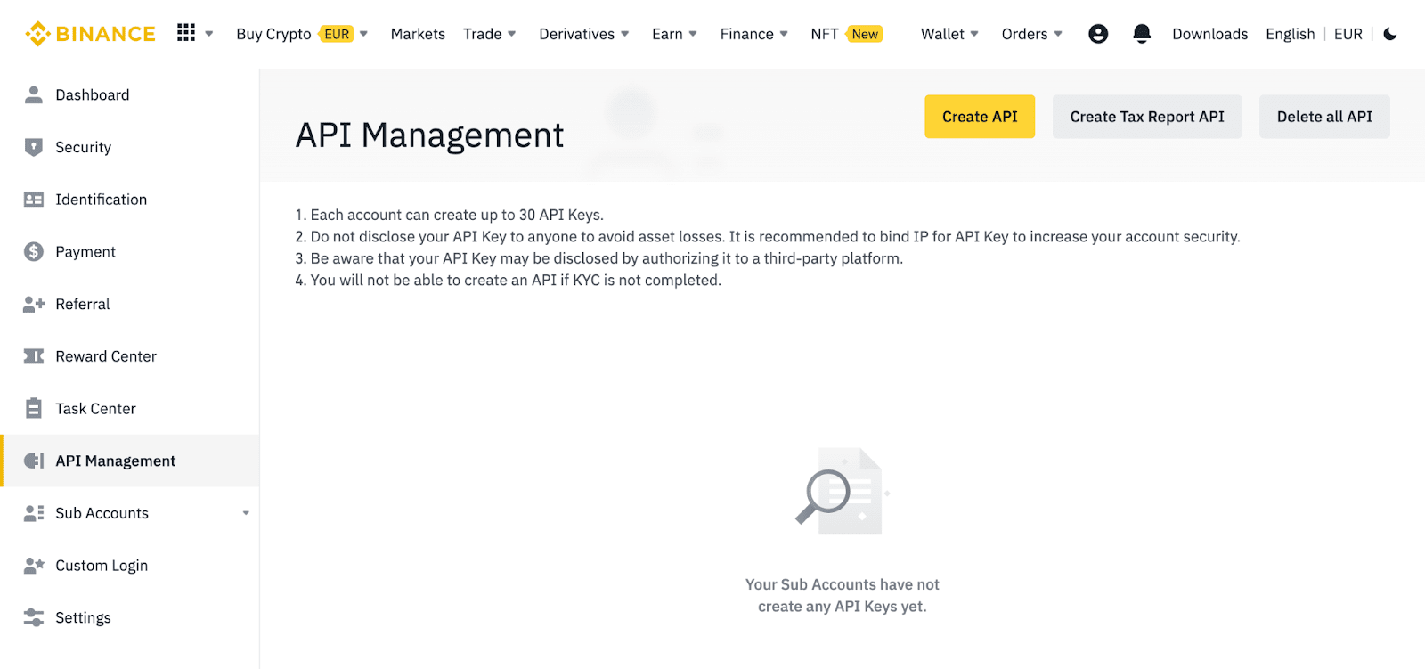Click the EUR badge beside Buy Crypto

(x=337, y=34)
